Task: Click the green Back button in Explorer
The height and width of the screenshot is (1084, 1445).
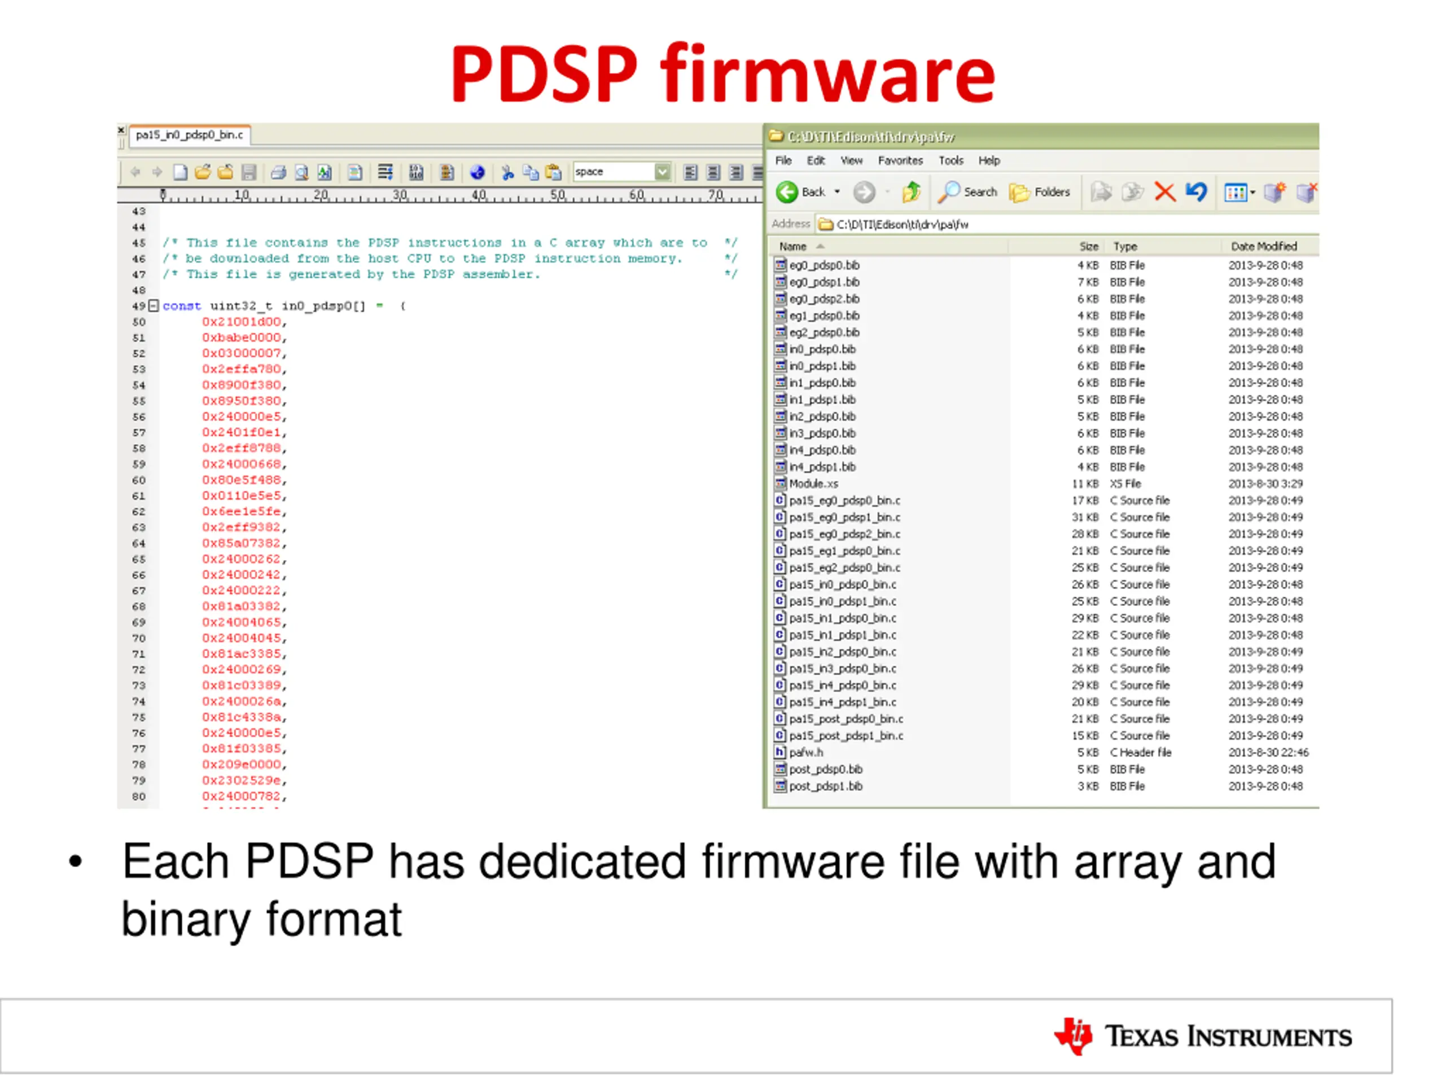Action: click(x=801, y=192)
